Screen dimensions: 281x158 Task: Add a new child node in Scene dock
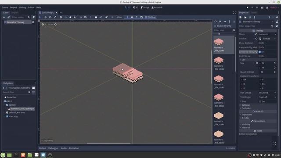[x=4, y=17]
